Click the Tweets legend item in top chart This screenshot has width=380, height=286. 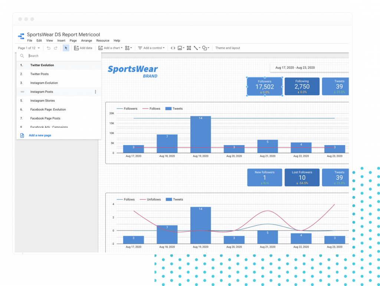174,109
